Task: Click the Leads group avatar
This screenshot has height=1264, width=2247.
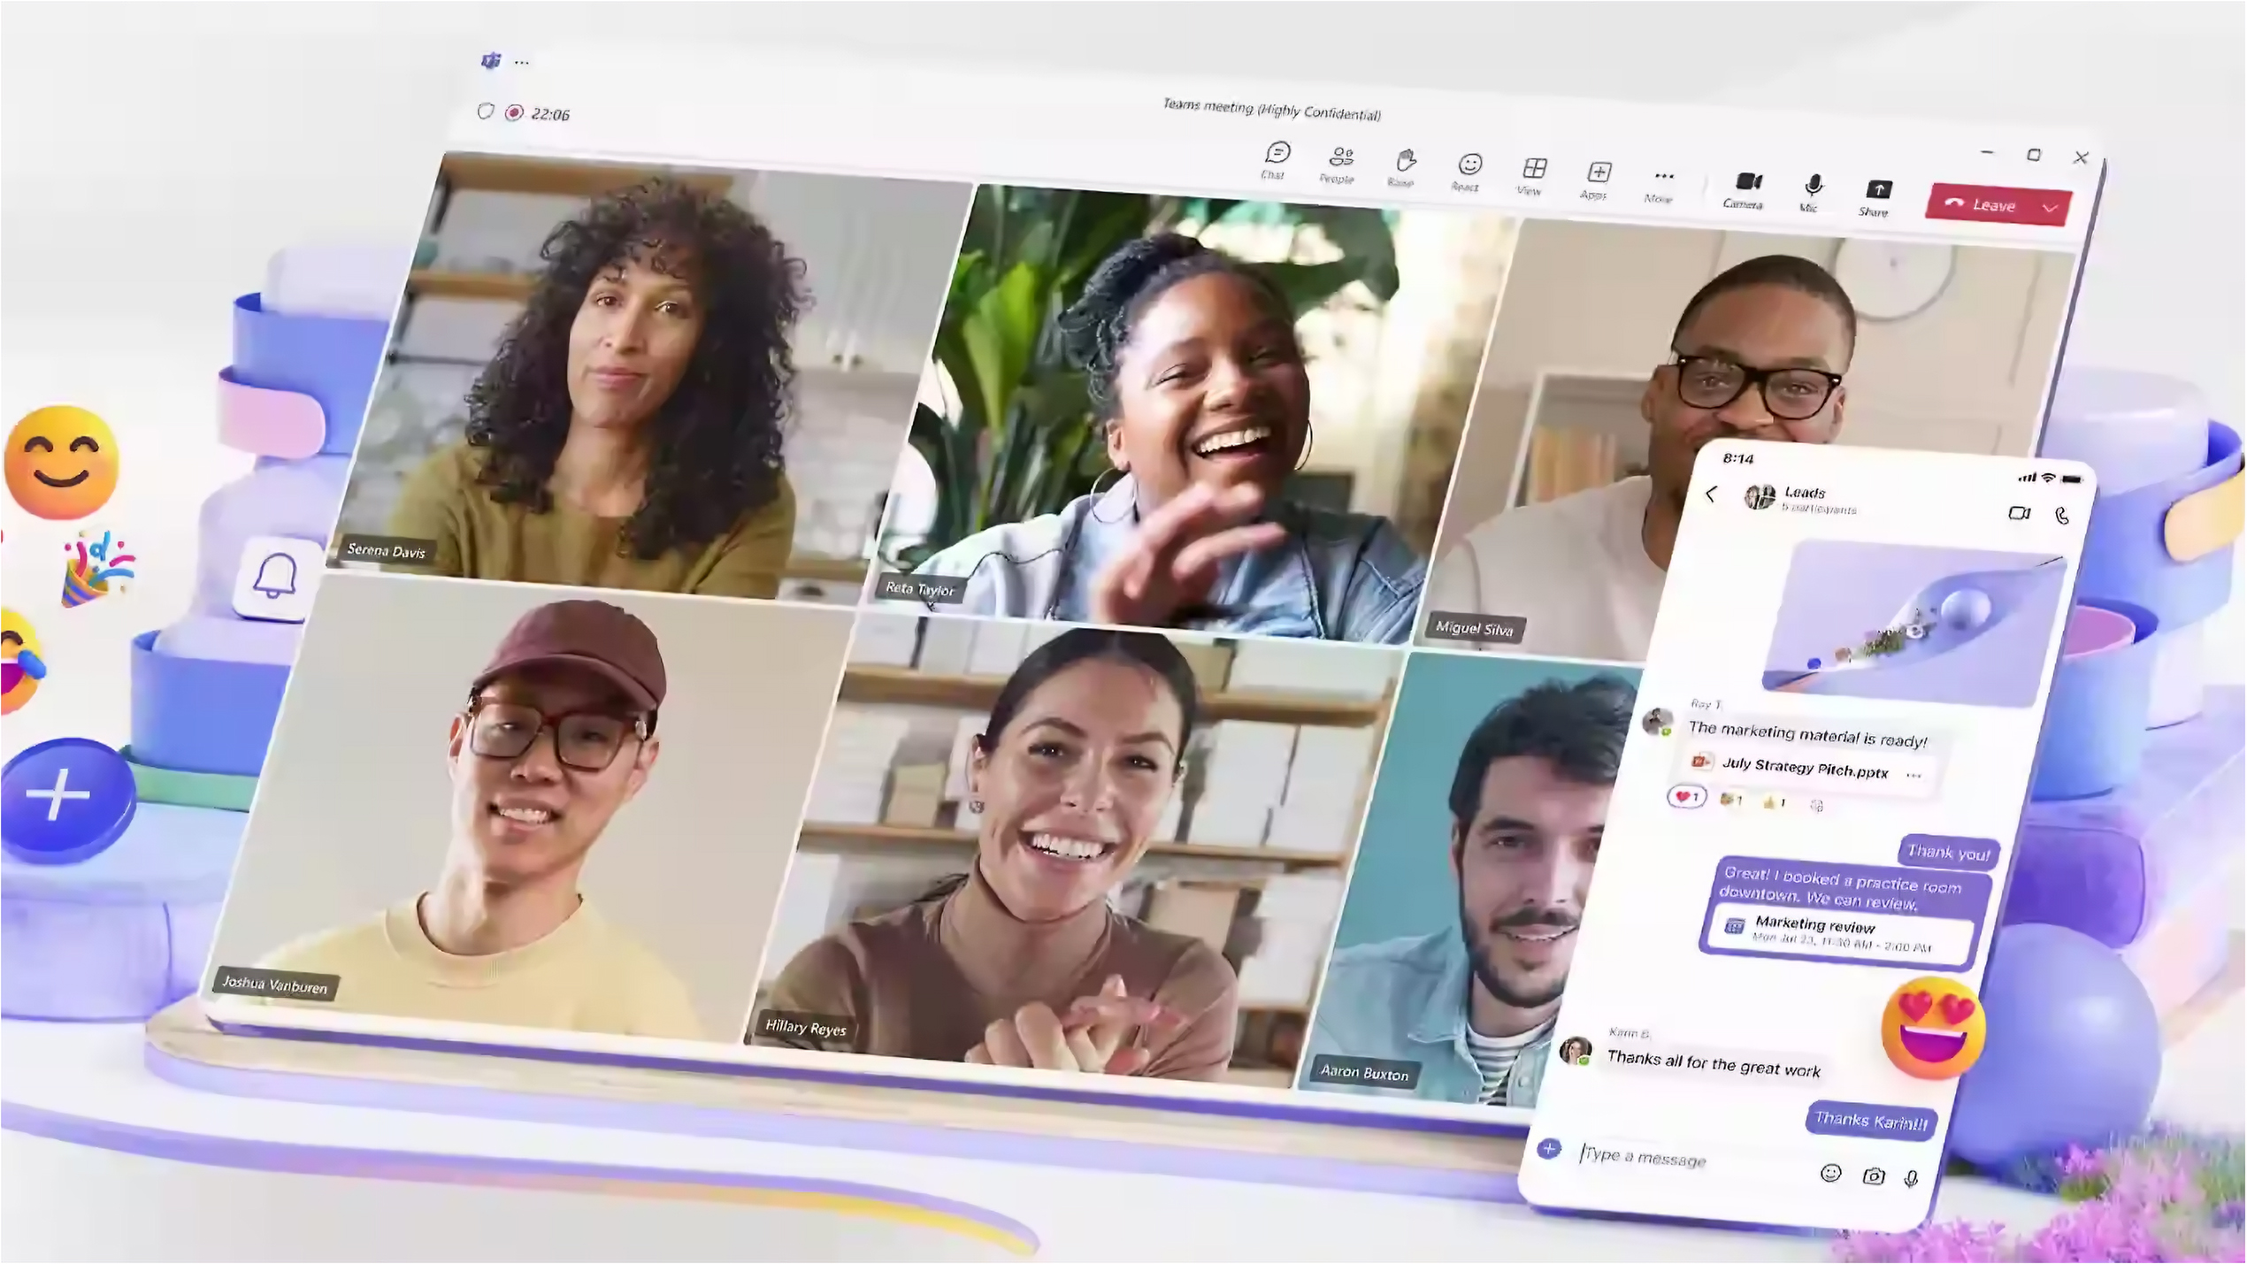Action: pyautogui.click(x=1759, y=496)
